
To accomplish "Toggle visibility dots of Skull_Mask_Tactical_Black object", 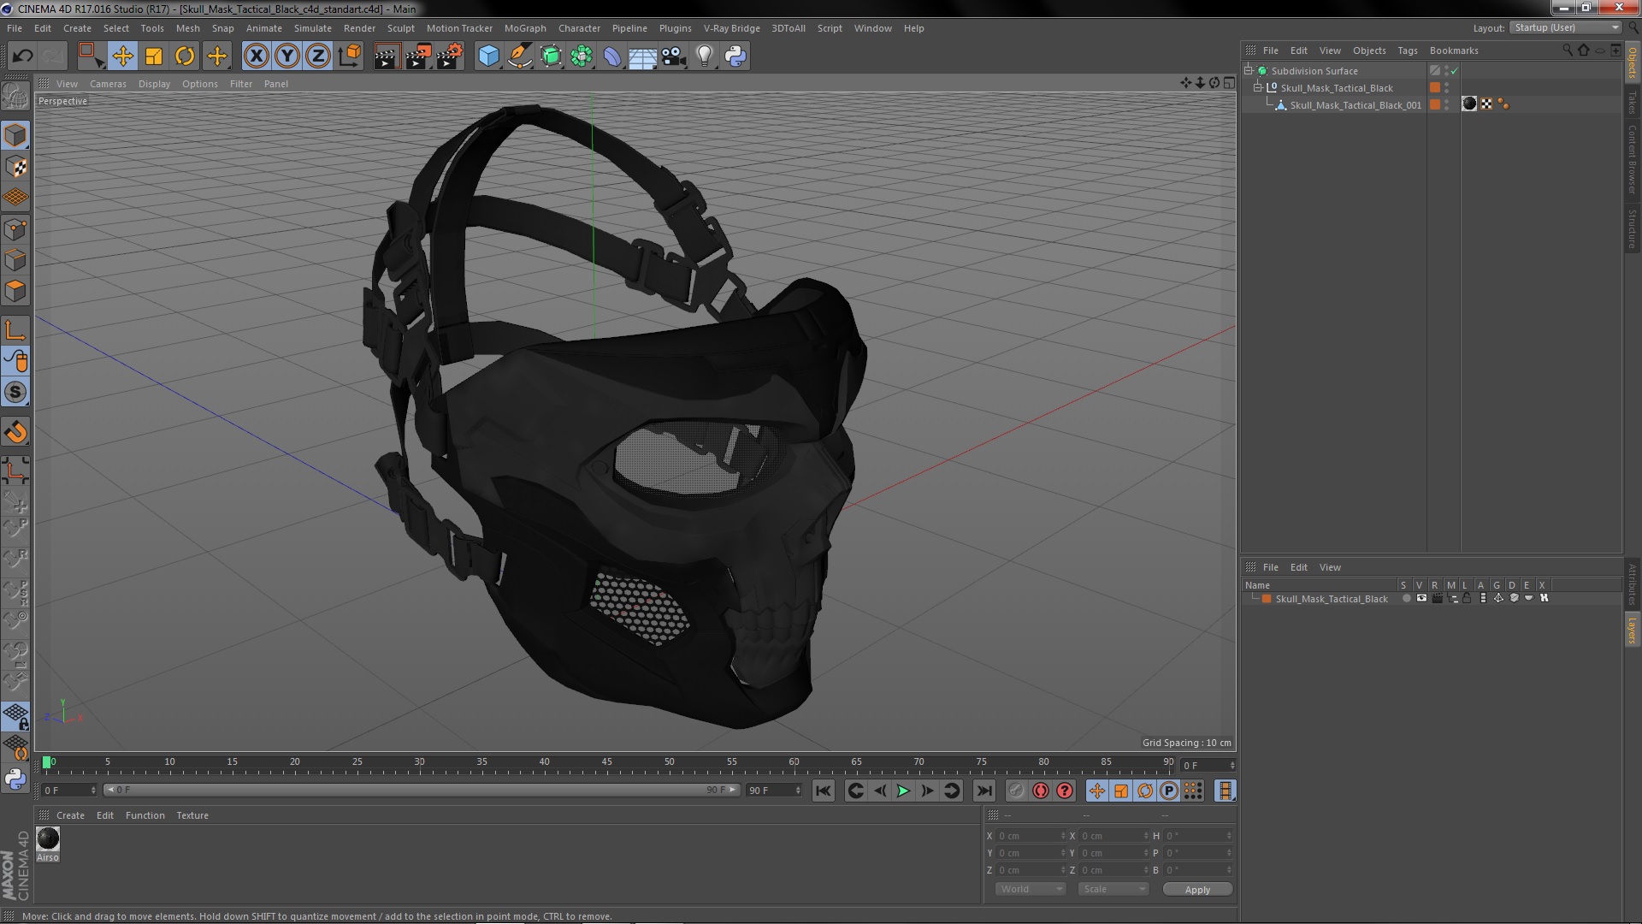I will point(1446,88).
